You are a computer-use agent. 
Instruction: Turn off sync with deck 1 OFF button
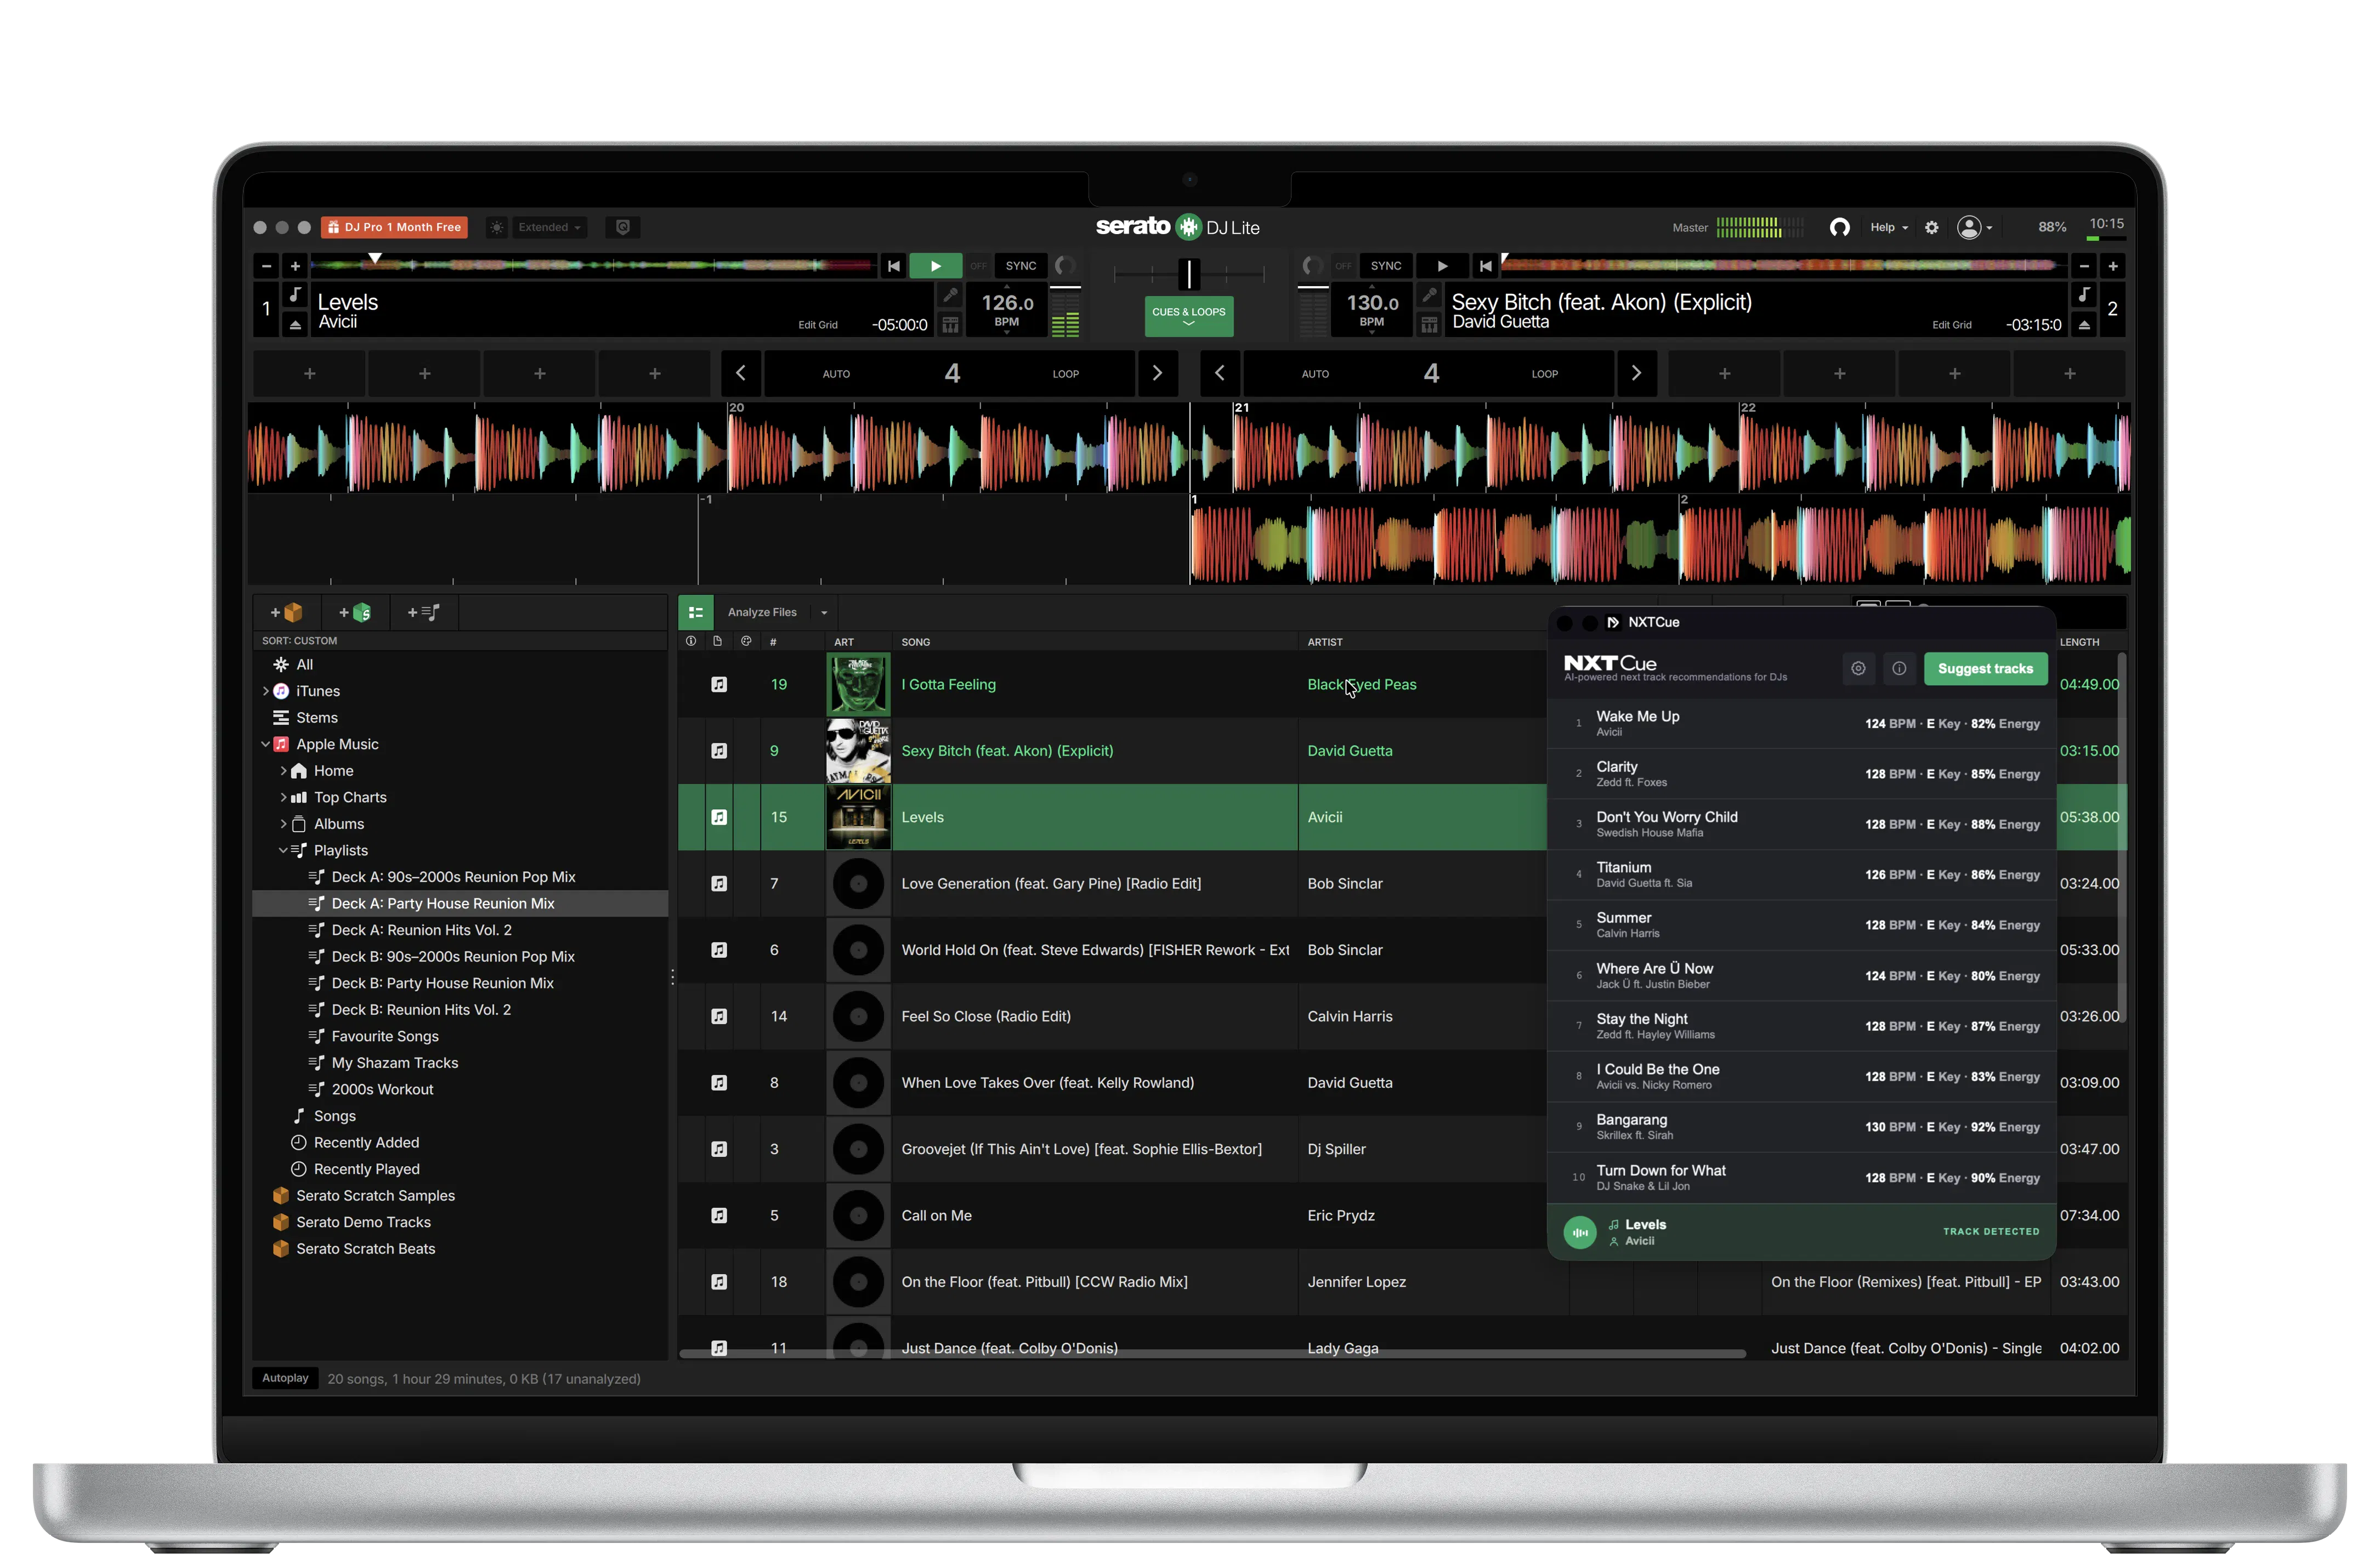[978, 266]
